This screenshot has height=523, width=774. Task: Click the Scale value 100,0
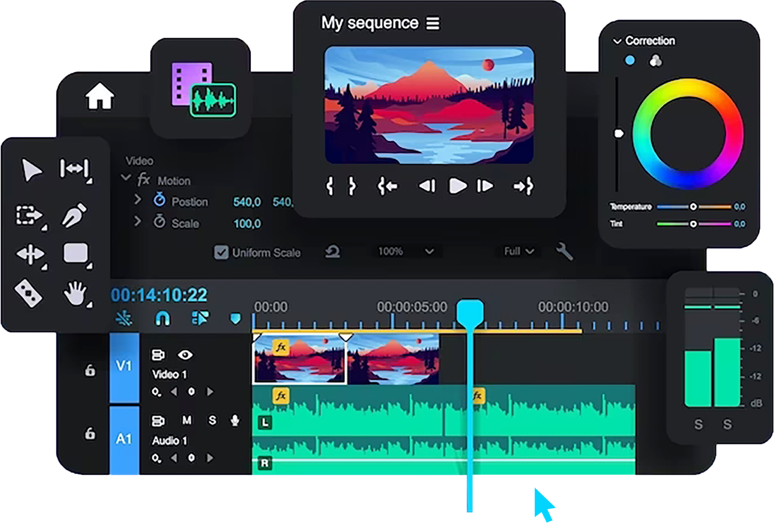pos(247,223)
